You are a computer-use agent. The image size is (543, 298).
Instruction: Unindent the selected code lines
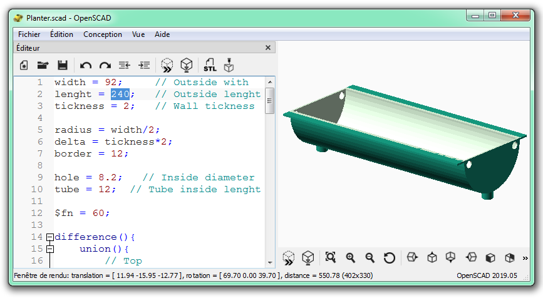(125, 65)
